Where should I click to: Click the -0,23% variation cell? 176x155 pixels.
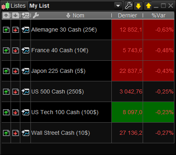tap(159, 112)
